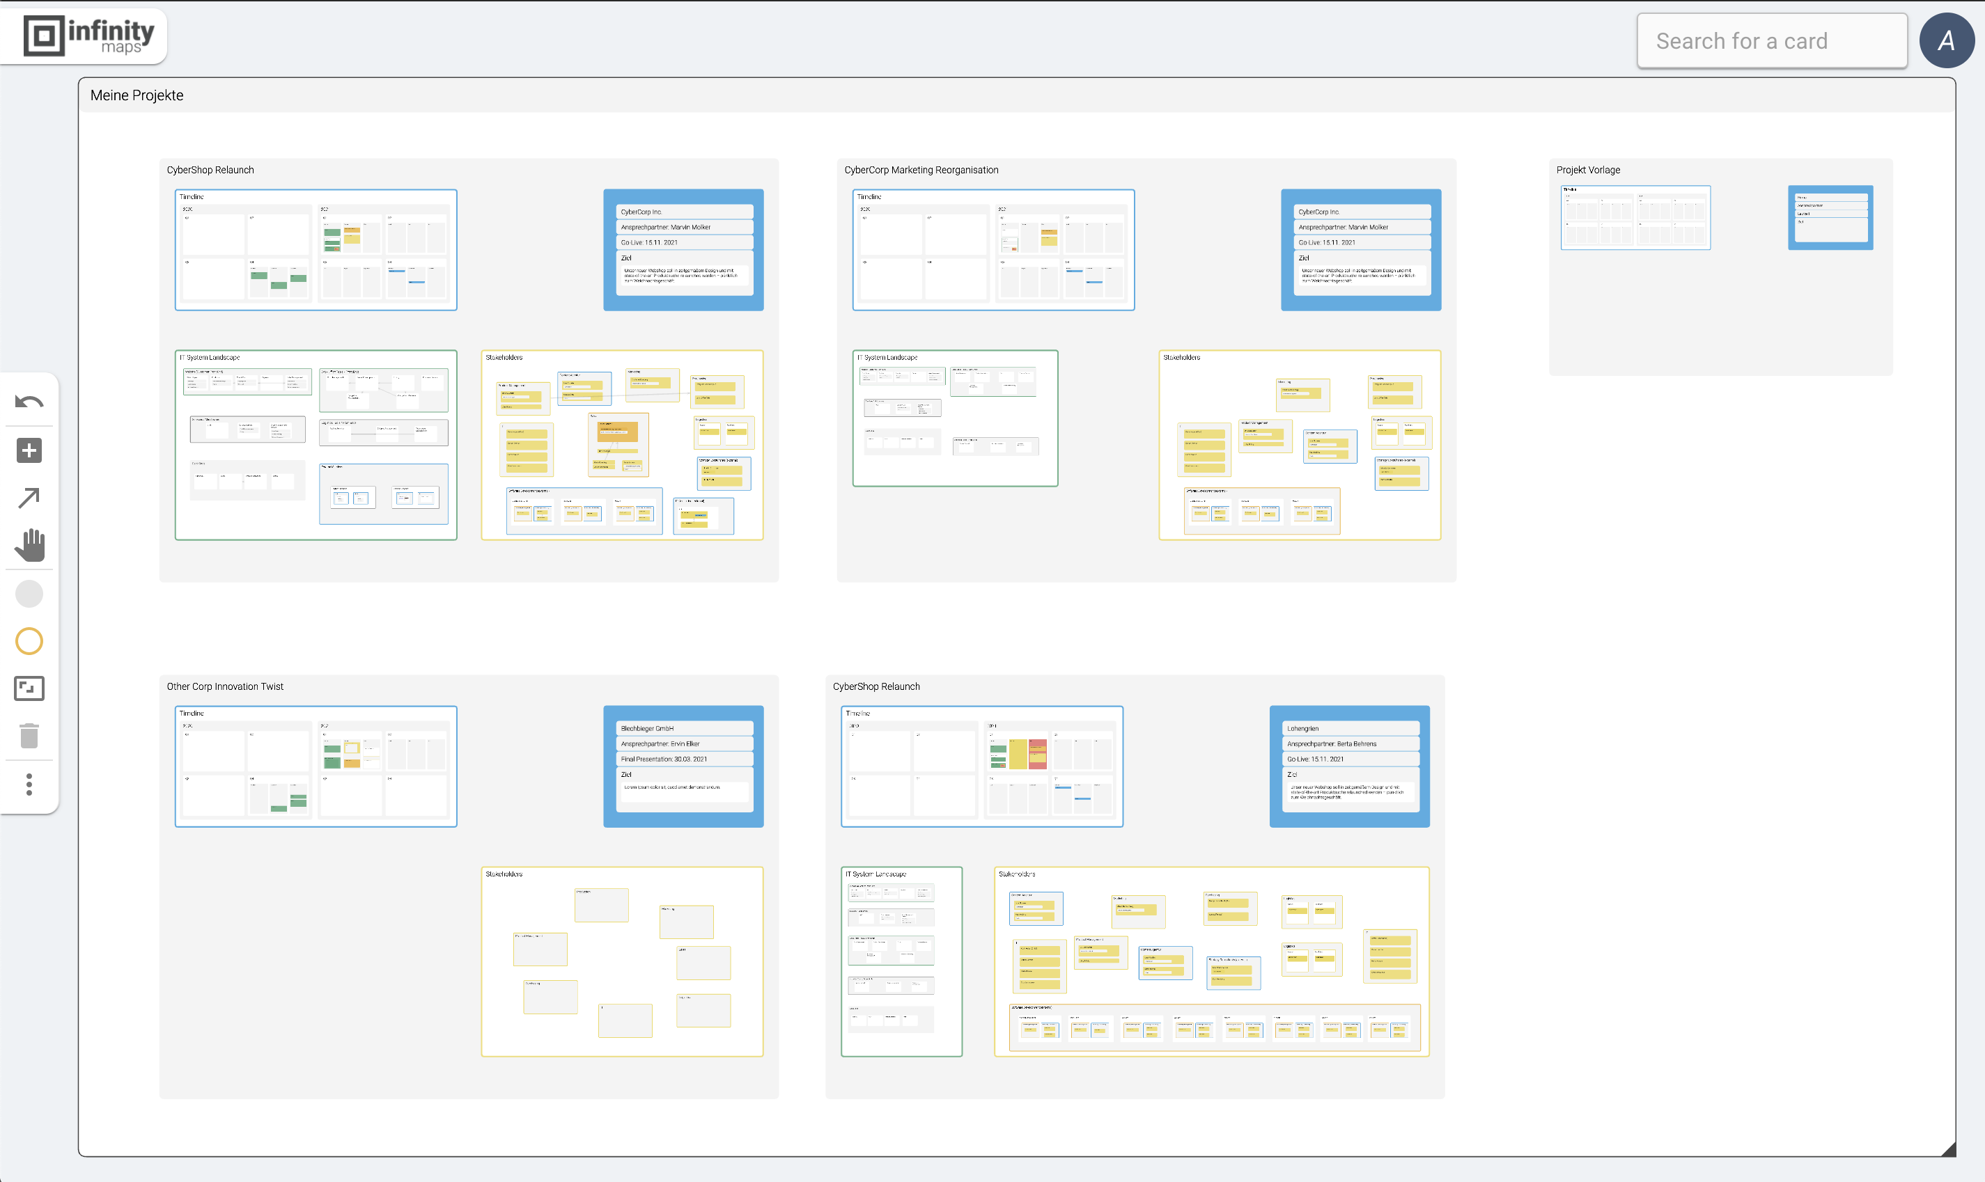
Task: Click the Lohengrien text
Action: pyautogui.click(x=1302, y=728)
